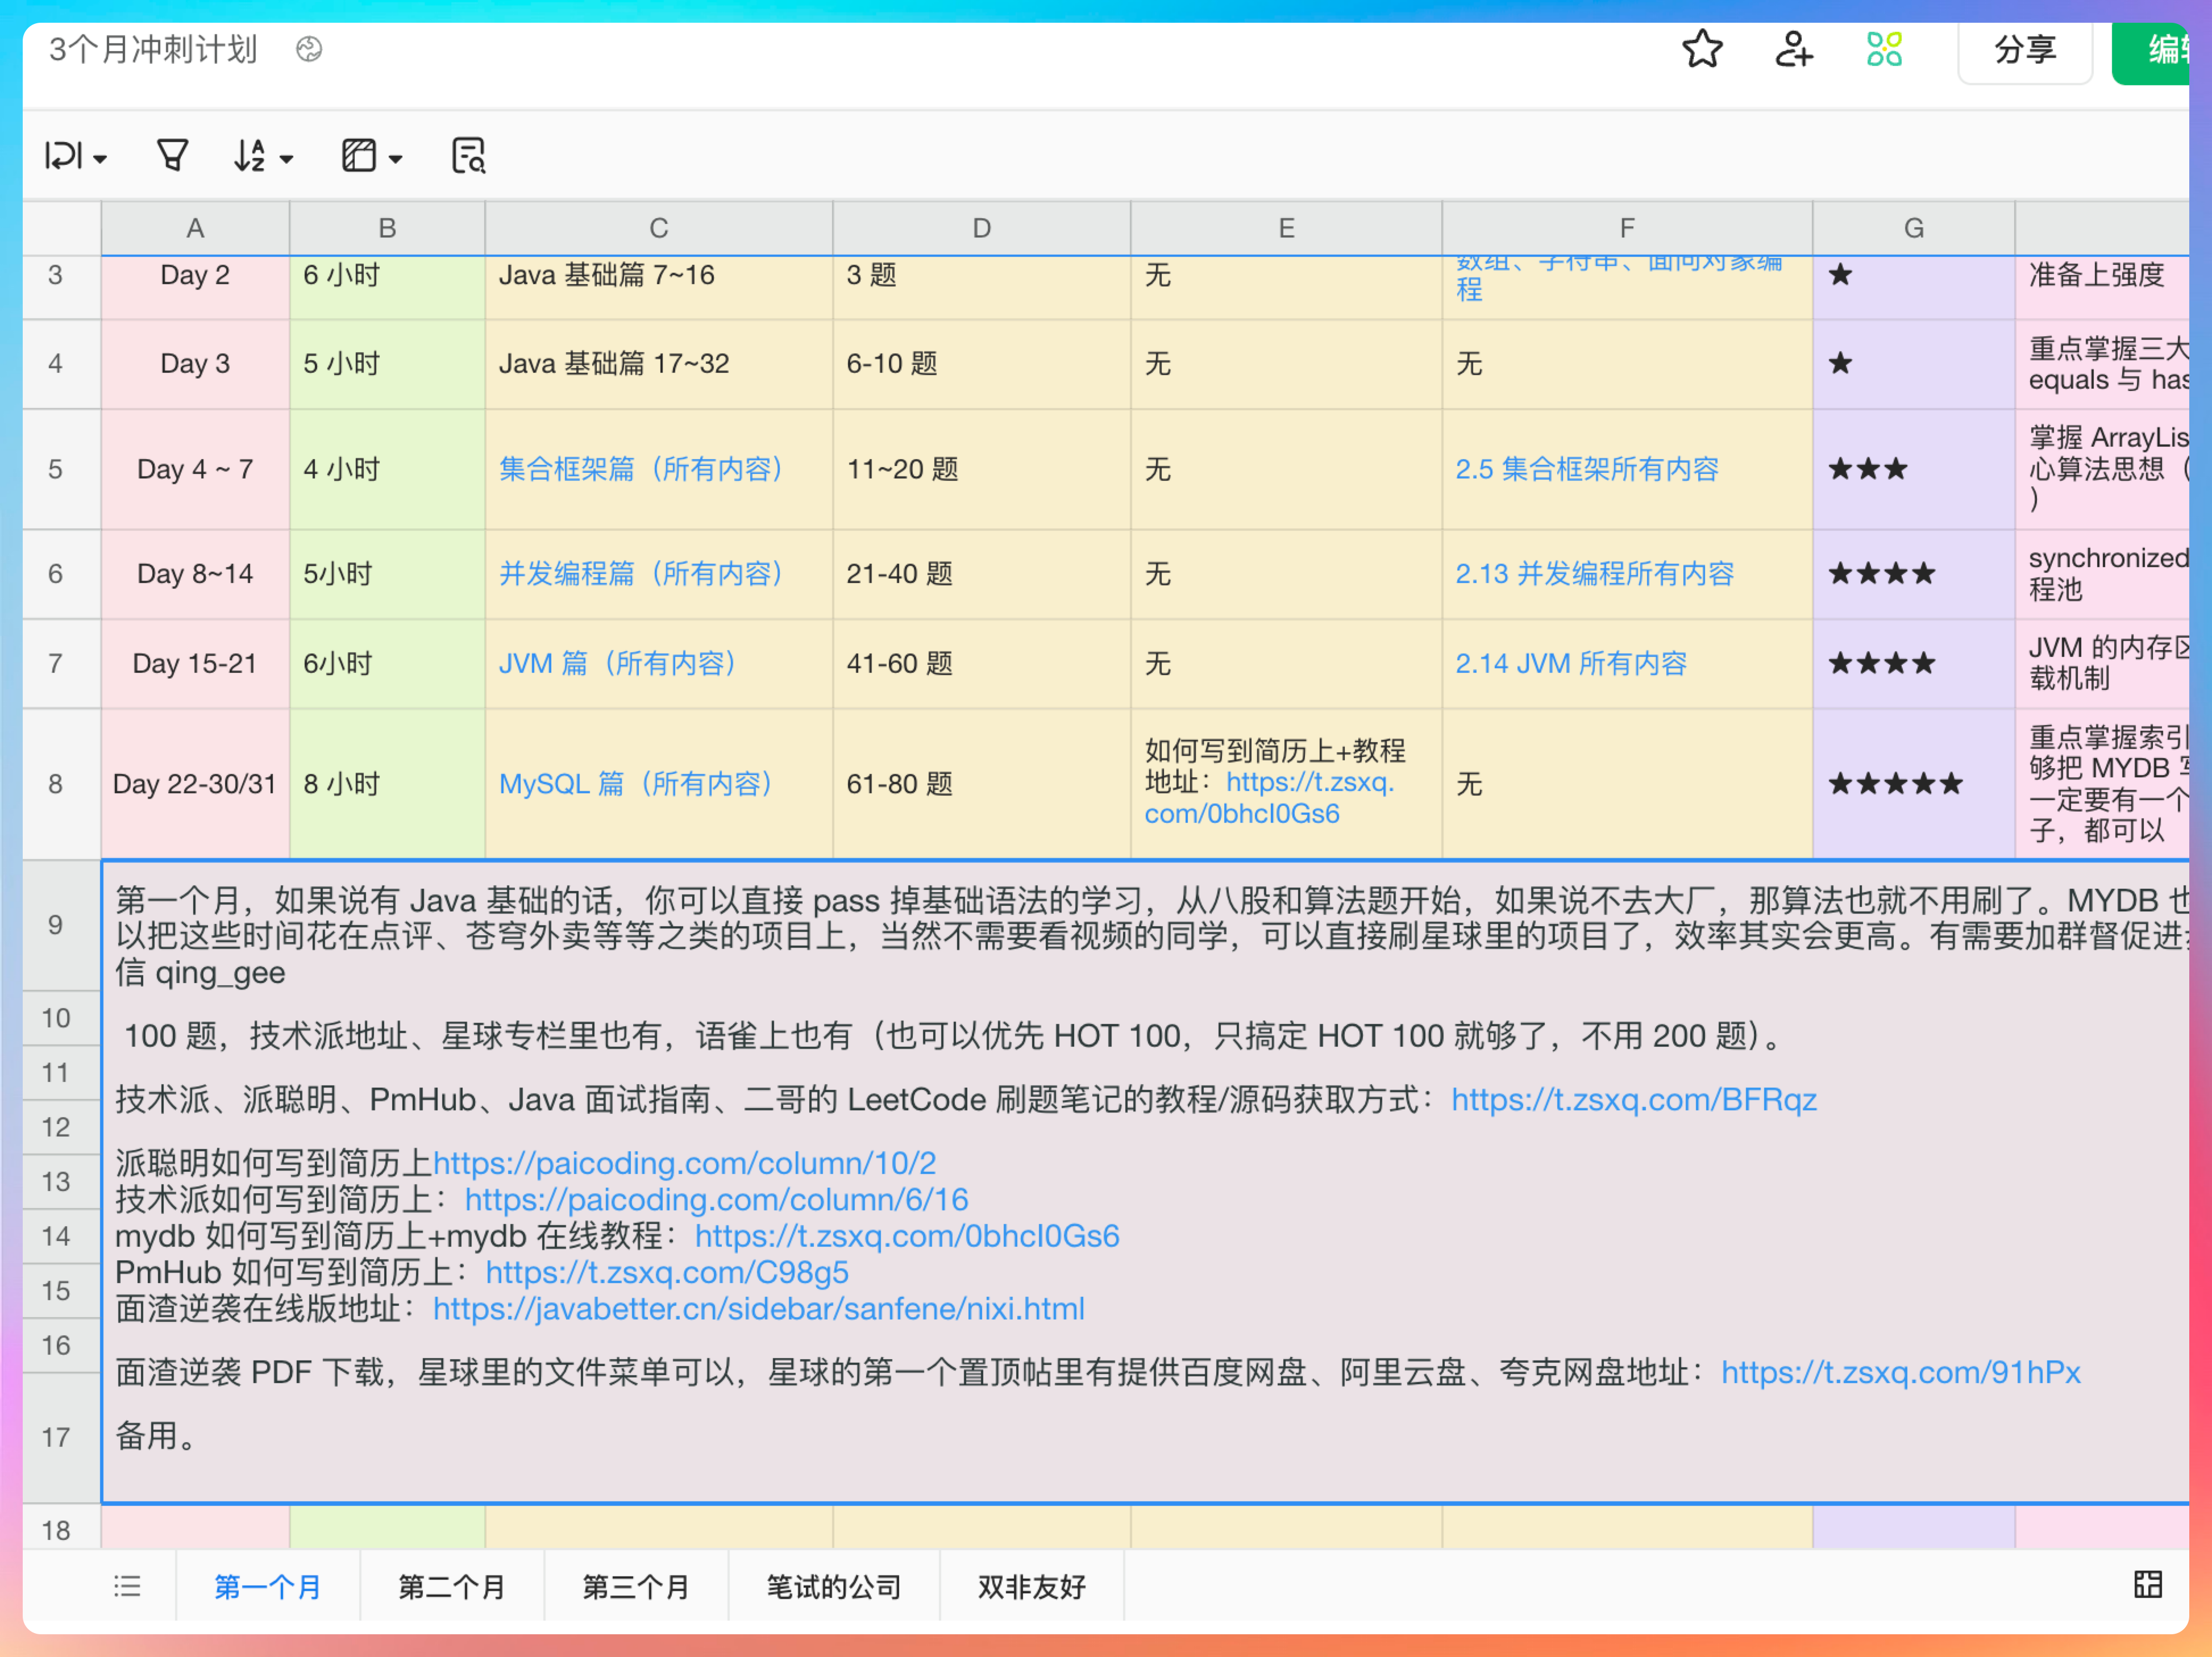Click the sheet list icon at bottom left
This screenshot has height=1657, width=2212.
point(127,1586)
